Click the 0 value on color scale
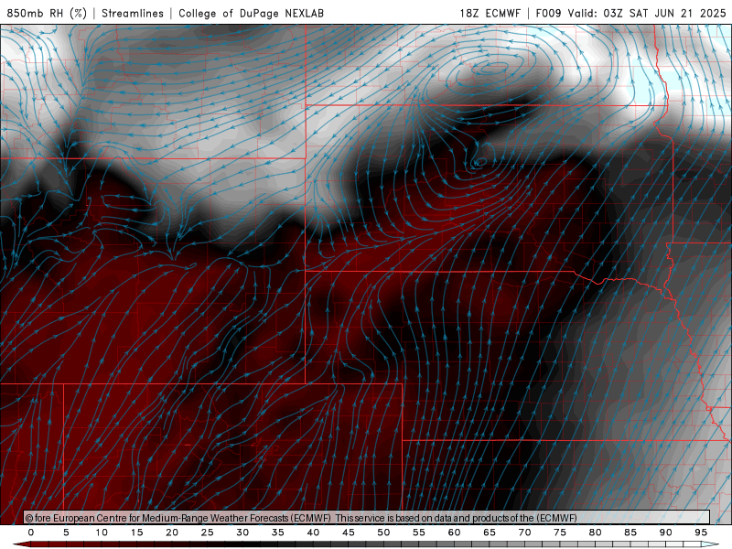This screenshot has height=549, width=732. coord(31,533)
